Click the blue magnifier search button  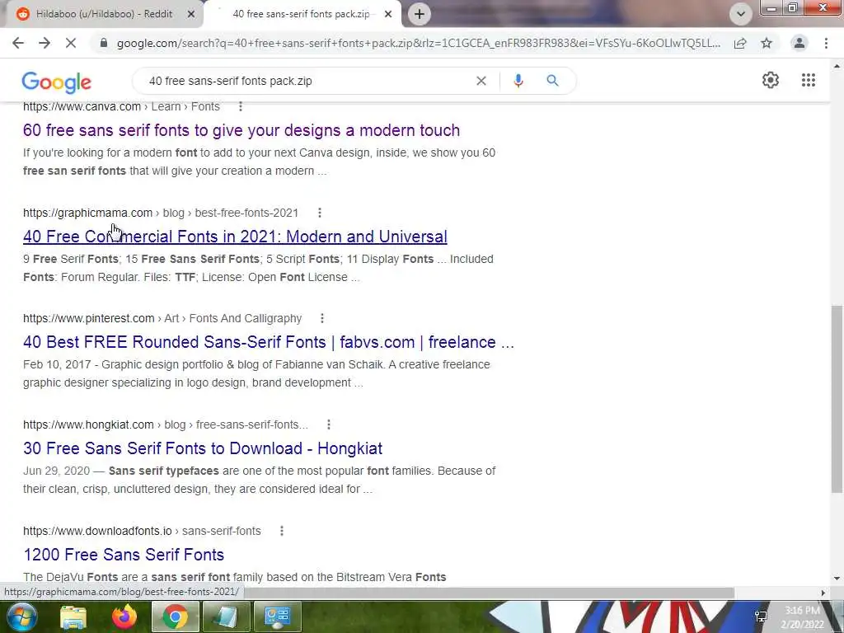tap(552, 81)
